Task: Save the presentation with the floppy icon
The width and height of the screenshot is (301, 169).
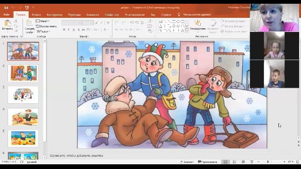Action: click(6, 8)
